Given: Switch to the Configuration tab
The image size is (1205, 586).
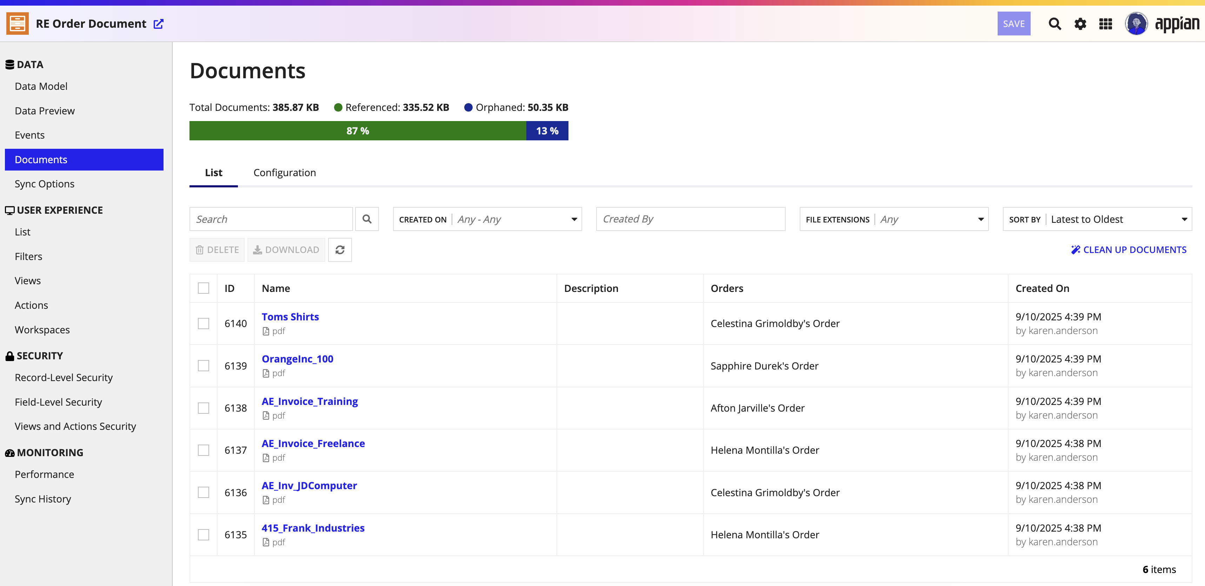Looking at the screenshot, I should point(285,173).
